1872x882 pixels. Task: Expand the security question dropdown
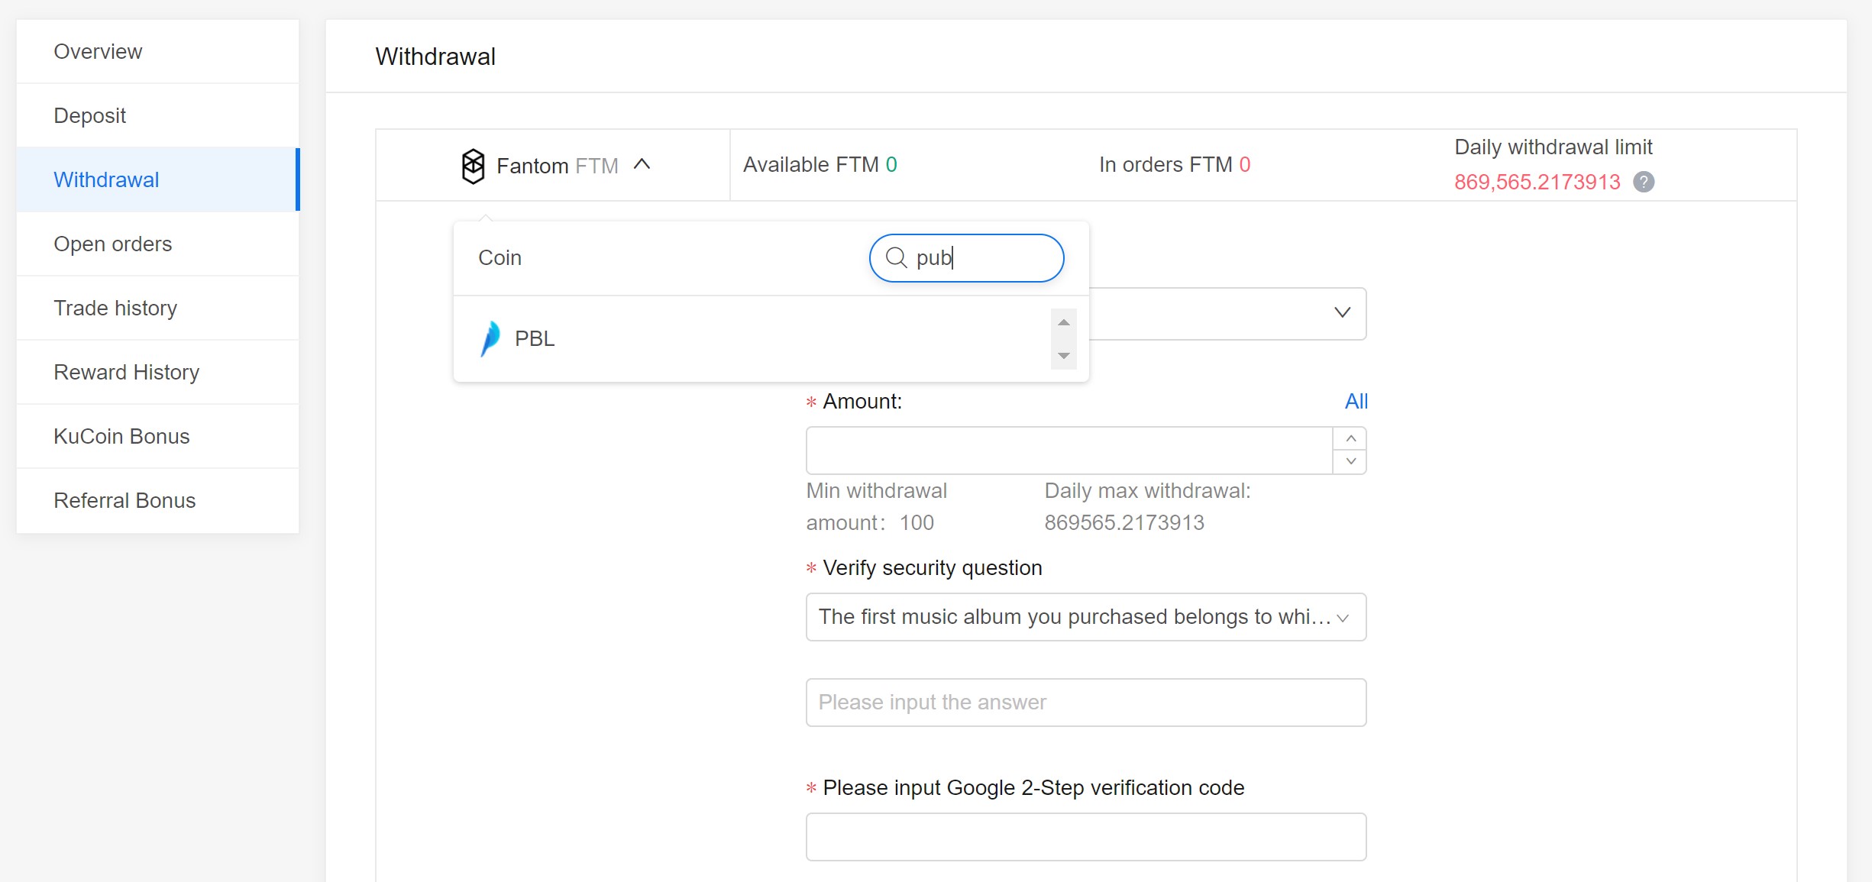coord(1342,617)
